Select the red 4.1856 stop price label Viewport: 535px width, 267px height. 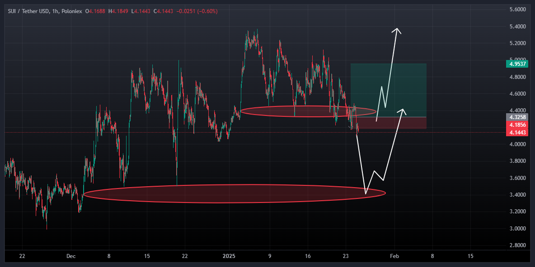click(x=517, y=125)
